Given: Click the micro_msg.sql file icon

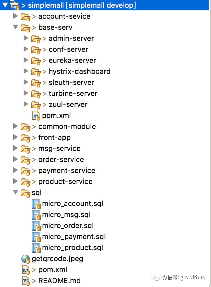Looking at the screenshot, I should [x=36, y=215].
